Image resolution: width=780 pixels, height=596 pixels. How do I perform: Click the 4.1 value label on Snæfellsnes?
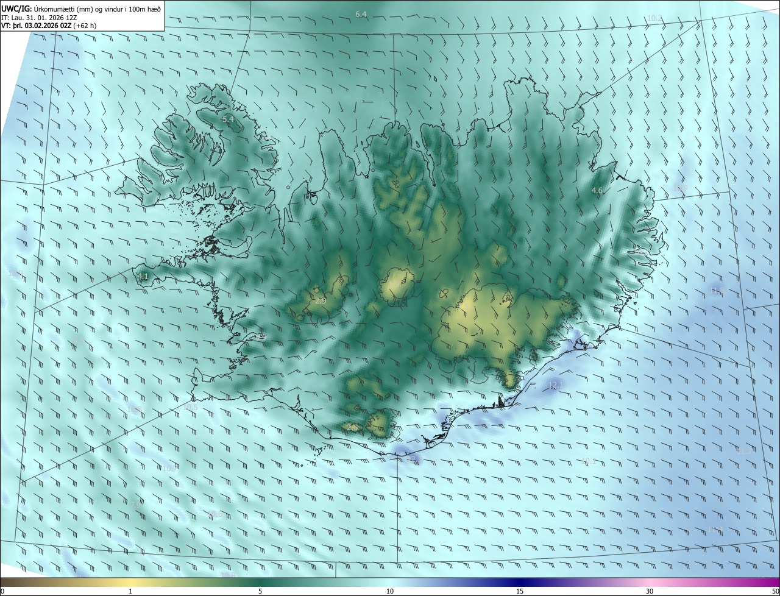[143, 277]
